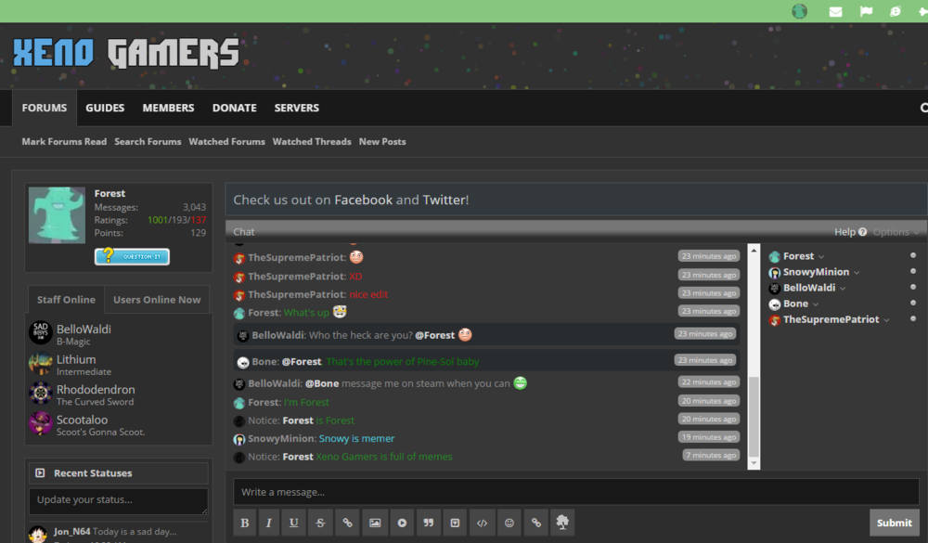Screen dimensions: 928x543
Task: Click BelloWaldi's Sad Boys avatar
Action: pyautogui.click(x=41, y=332)
